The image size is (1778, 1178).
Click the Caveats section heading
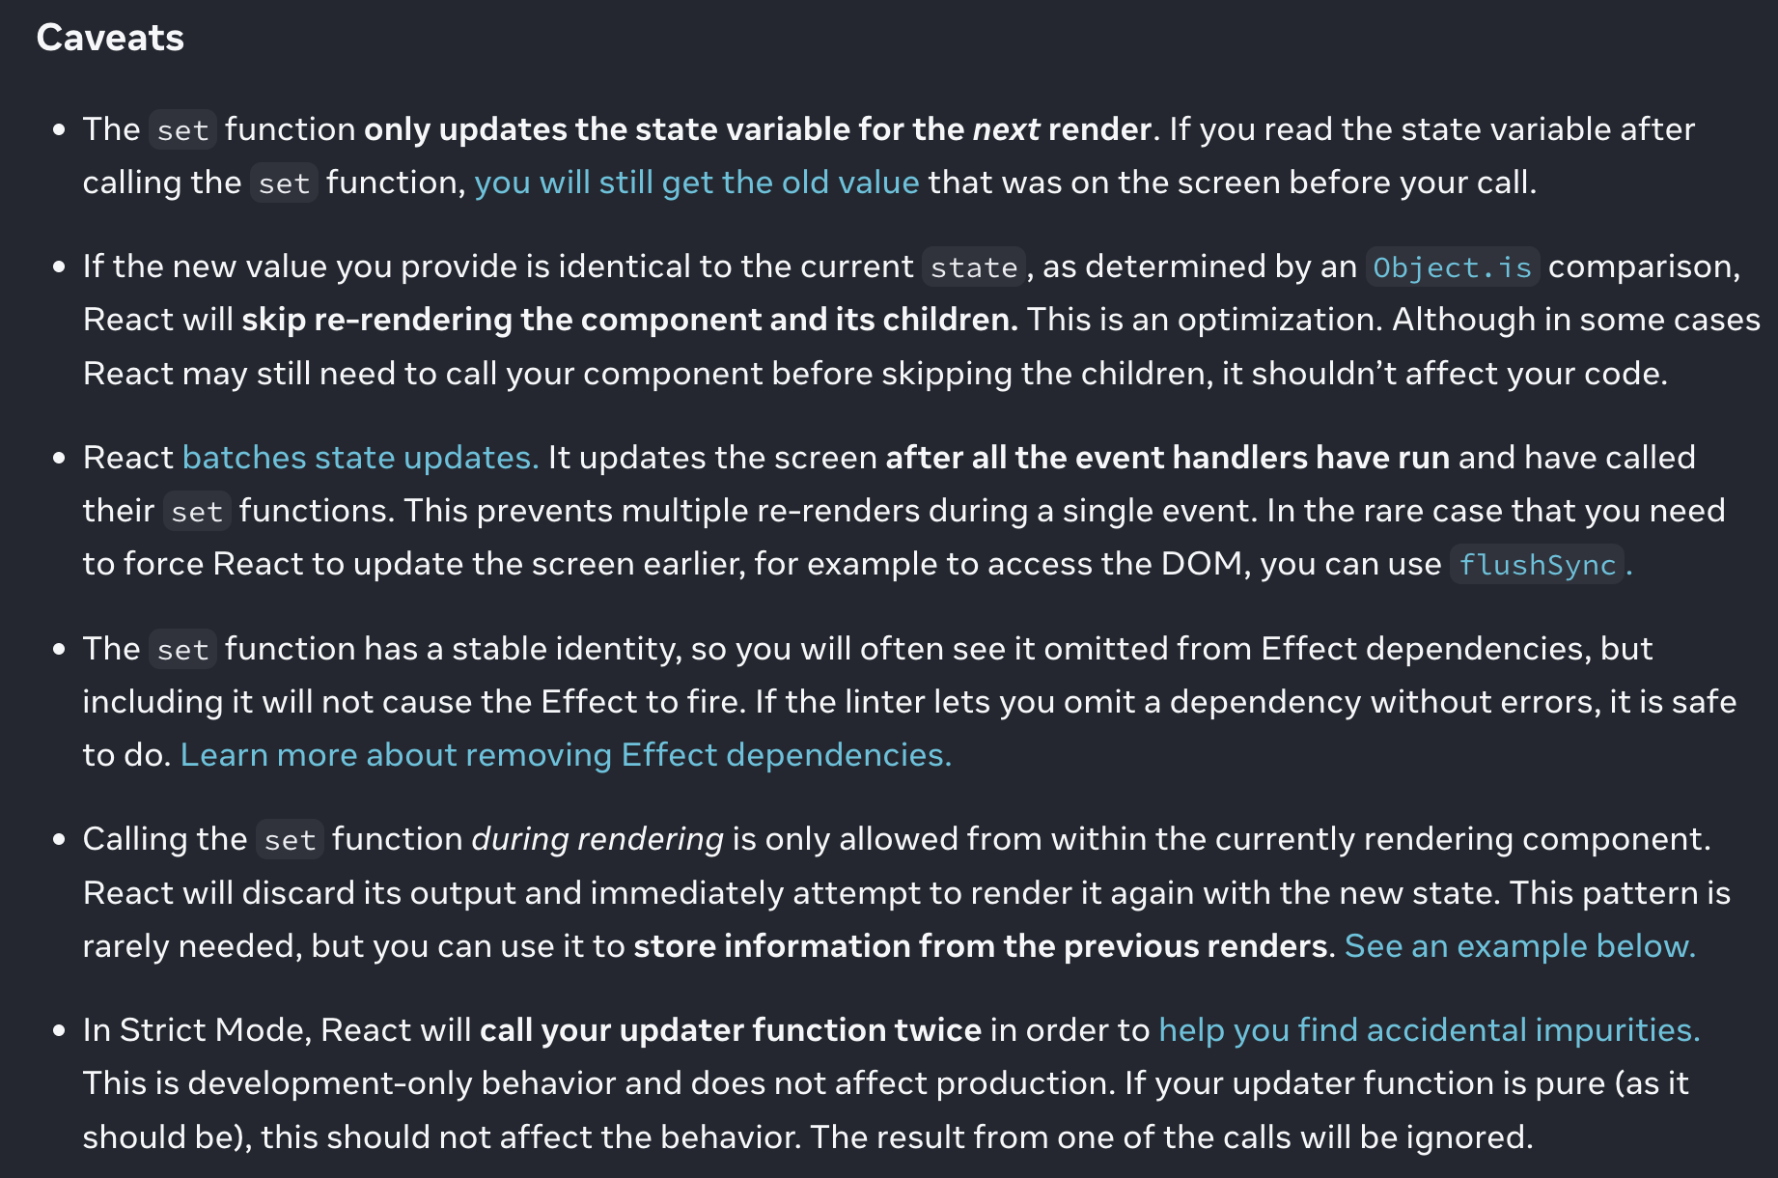(110, 38)
